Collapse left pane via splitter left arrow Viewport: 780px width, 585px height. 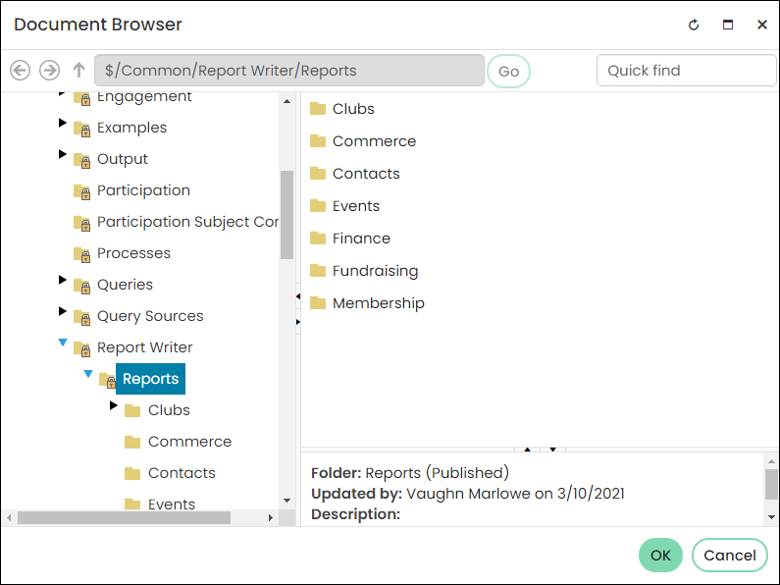point(298,296)
